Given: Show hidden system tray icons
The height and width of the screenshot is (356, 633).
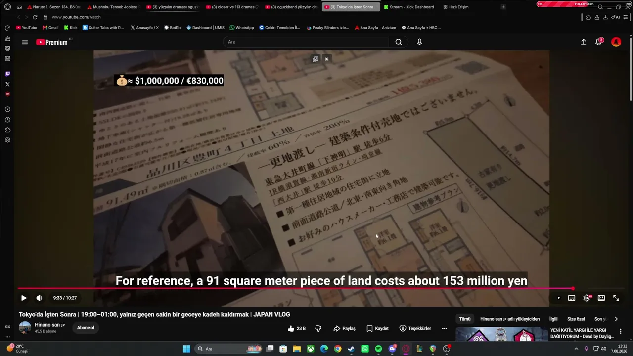Looking at the screenshot, I should (x=576, y=349).
